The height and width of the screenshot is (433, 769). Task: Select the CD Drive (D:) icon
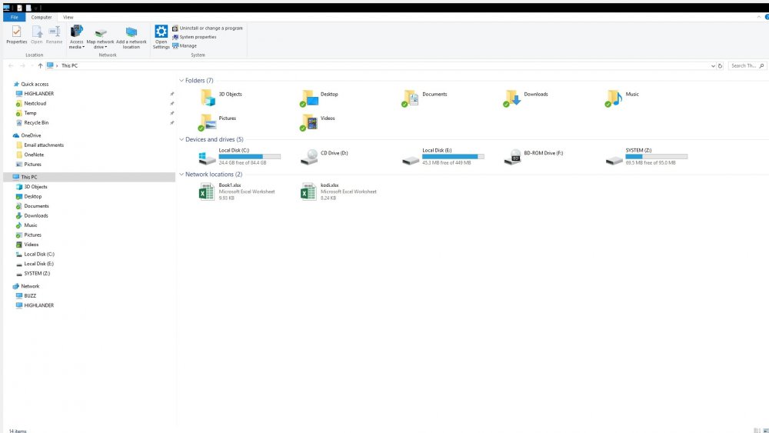pyautogui.click(x=309, y=157)
